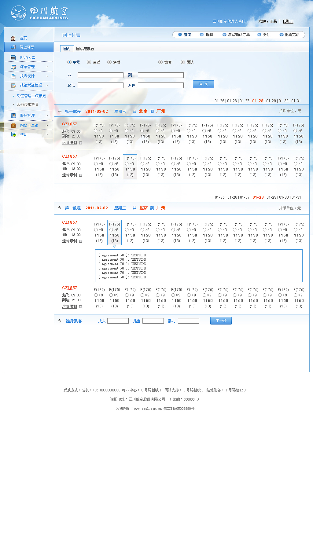The width and height of the screenshot is (313, 550).
Task: Select highlighted third fare radio in second CZ1857 row
Action: click(x=127, y=164)
